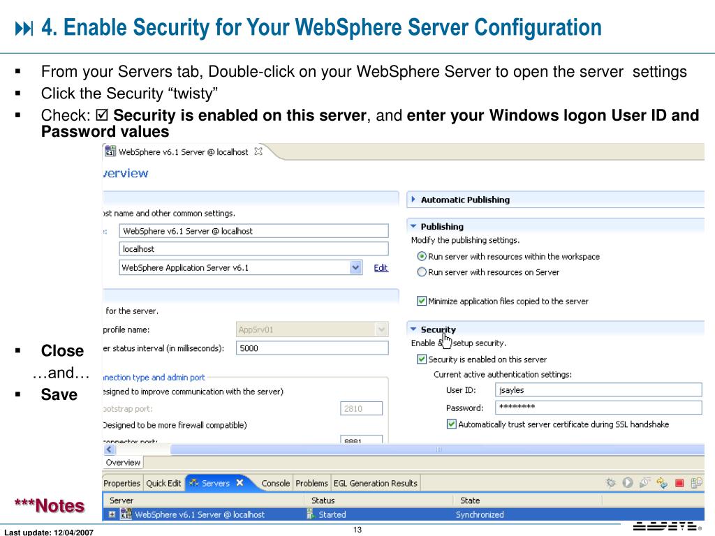Open the disabled AppSrv01 profile name dropdown

point(382,329)
